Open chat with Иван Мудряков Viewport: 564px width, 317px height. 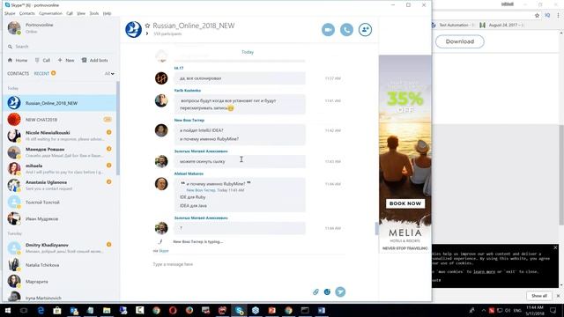[59, 219]
